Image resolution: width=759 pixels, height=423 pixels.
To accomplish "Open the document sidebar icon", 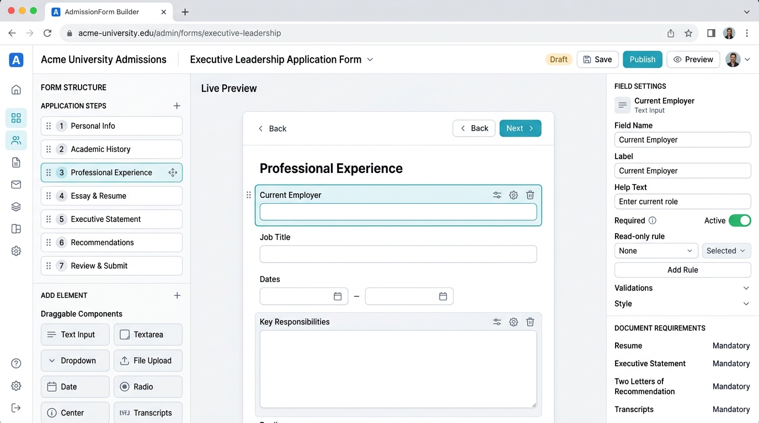I will click(x=16, y=162).
